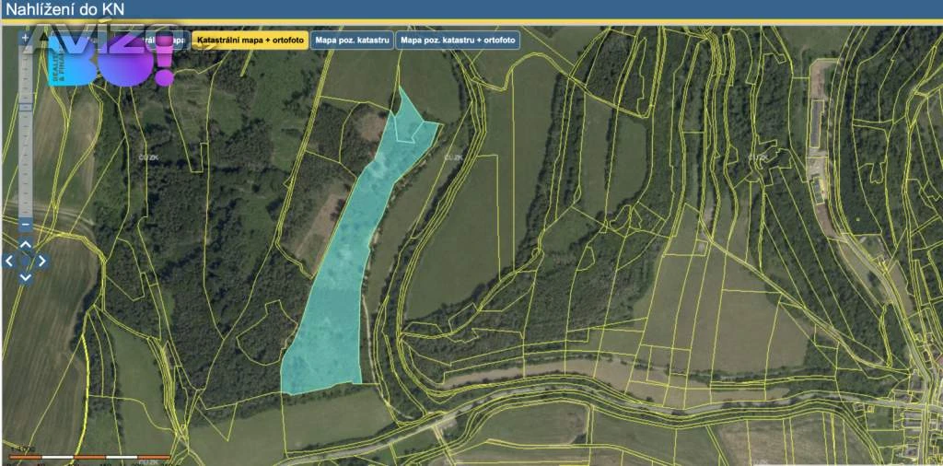Click the 'Nahlížení do KN' header title
Image resolution: width=943 pixels, height=466 pixels.
tap(66, 9)
